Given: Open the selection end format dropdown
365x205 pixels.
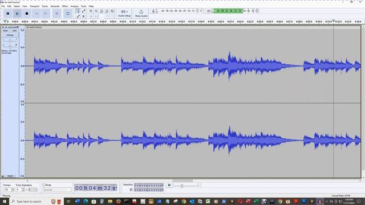Looking at the screenshot, I should pyautogui.click(x=162, y=190).
